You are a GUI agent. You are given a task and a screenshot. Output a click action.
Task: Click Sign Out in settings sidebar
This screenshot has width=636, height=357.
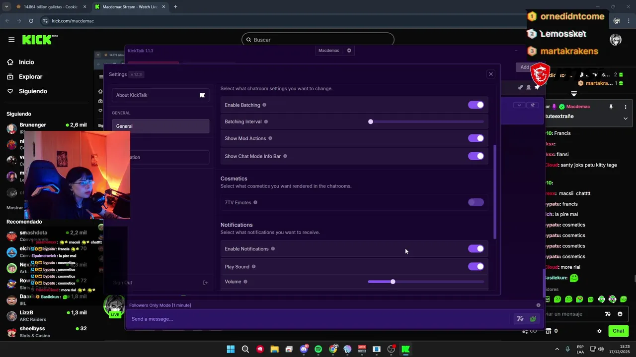tap(123, 283)
